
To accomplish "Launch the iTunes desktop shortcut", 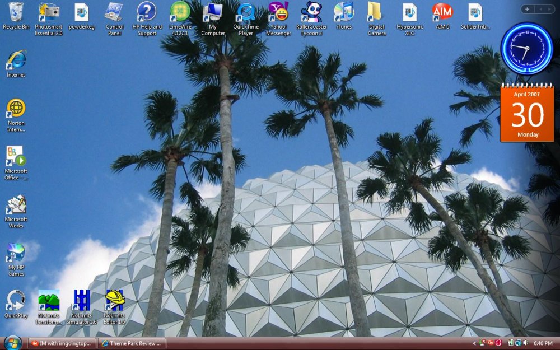I will pos(344,12).
